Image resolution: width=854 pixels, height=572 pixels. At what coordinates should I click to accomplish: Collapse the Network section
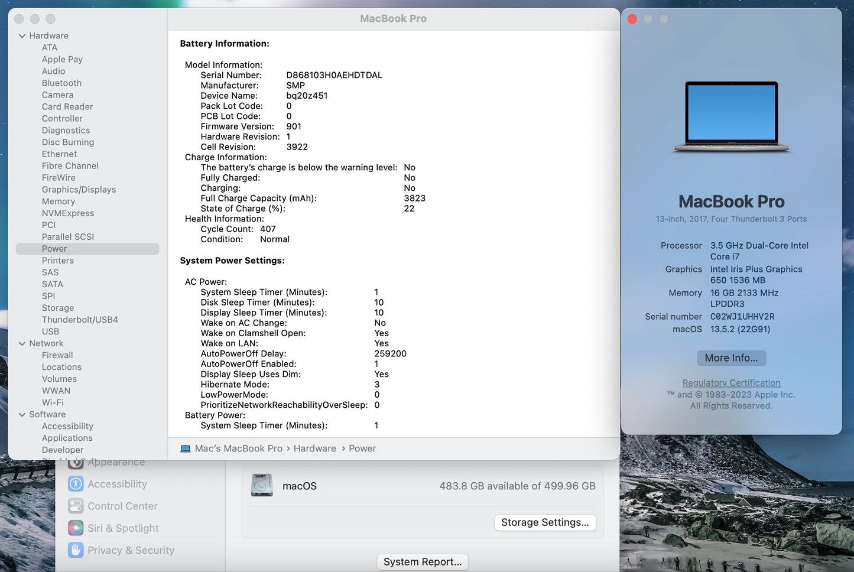tap(22, 343)
